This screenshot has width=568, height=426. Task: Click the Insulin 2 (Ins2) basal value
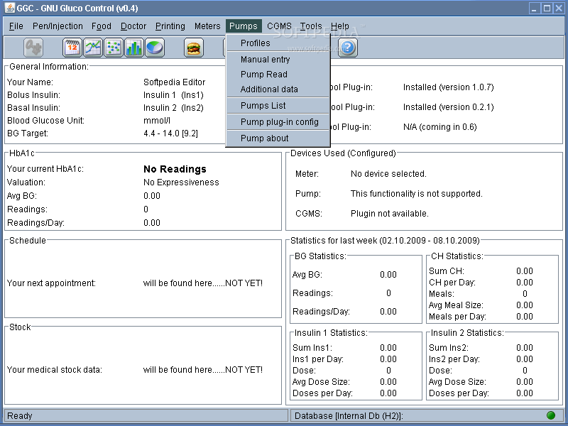[173, 108]
